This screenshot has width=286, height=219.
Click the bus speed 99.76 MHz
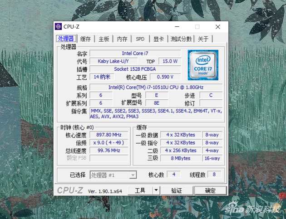109,151
